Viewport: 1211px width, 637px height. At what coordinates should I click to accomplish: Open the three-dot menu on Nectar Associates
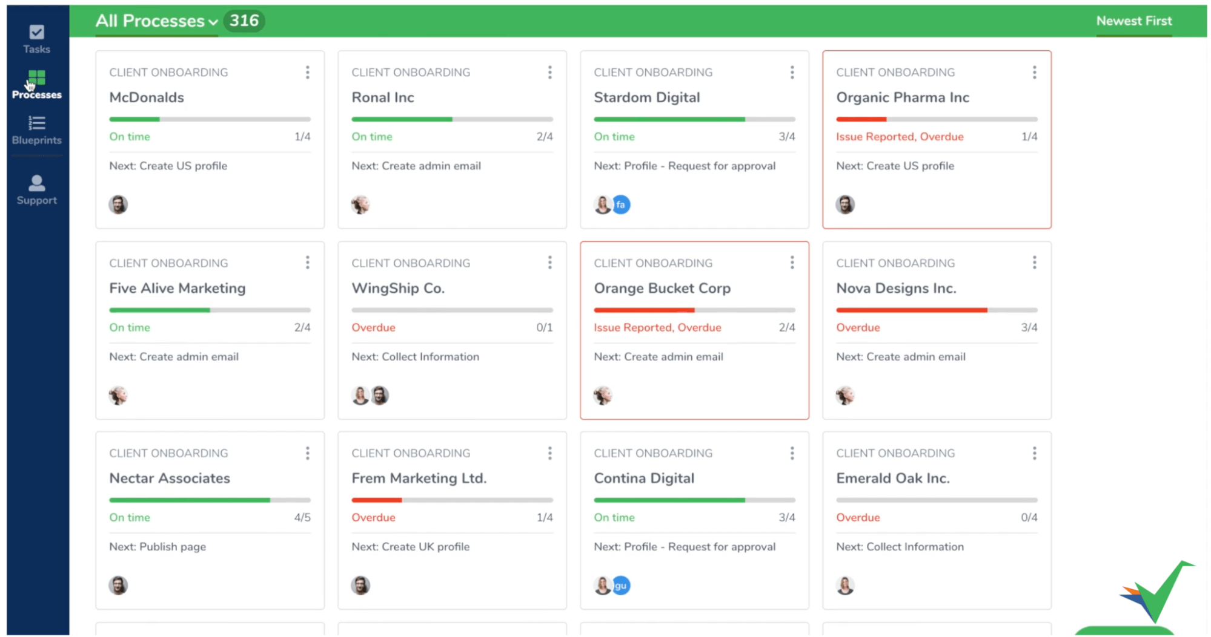tap(308, 453)
